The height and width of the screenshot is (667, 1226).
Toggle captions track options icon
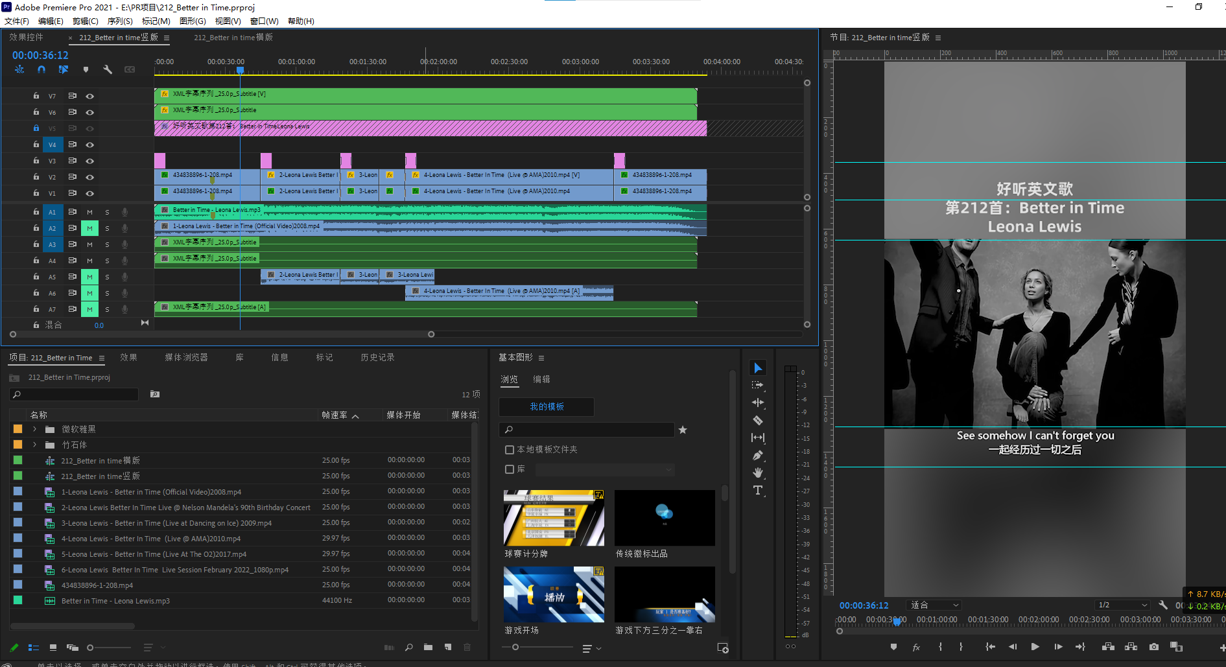pos(130,69)
